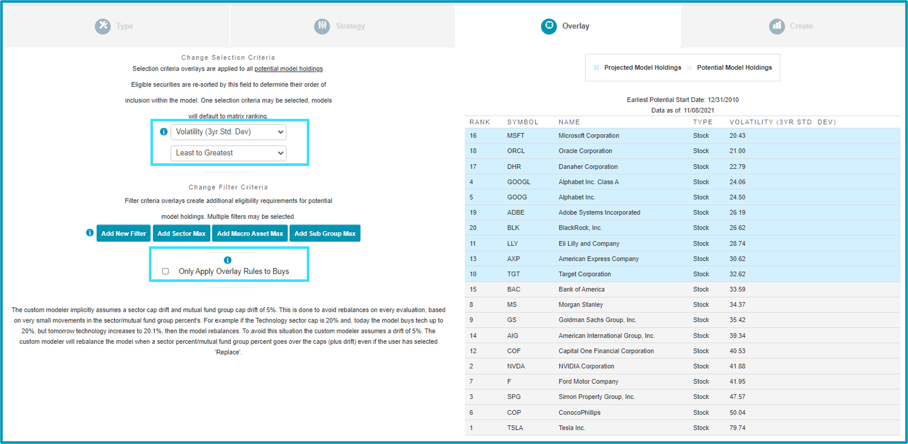The height and width of the screenshot is (444, 908).
Task: Click the BLK symbol cell
Action: [513, 228]
